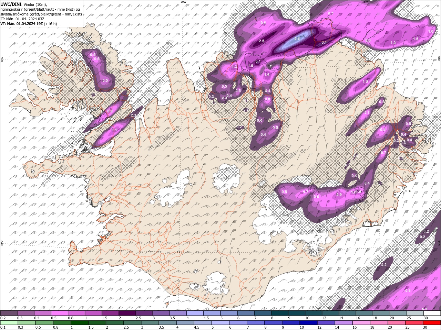Click the 20W longitude label
441x330 pixels.
[x=183, y=2]
